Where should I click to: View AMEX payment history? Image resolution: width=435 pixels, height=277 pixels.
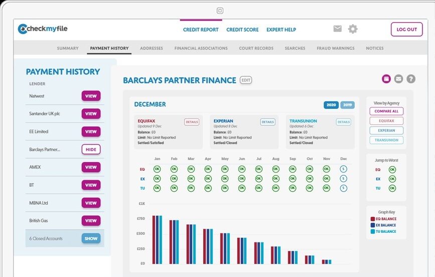click(91, 167)
